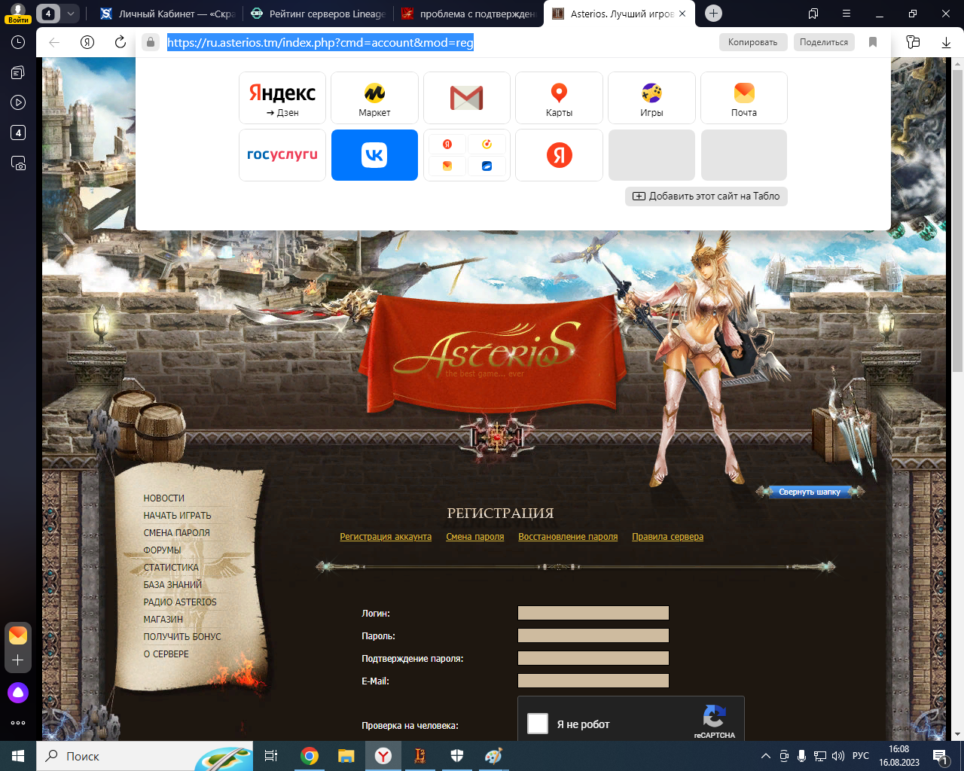964x771 pixels.
Task: Bookmark the page with the bookmark icon
Action: (x=873, y=42)
